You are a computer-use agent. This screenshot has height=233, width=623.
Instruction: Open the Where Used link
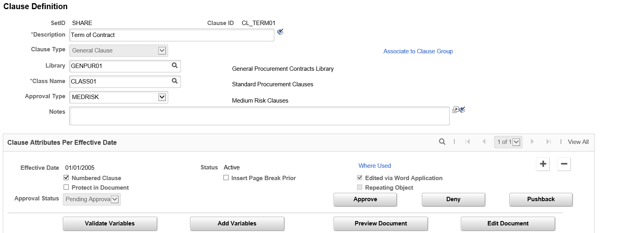click(x=375, y=166)
